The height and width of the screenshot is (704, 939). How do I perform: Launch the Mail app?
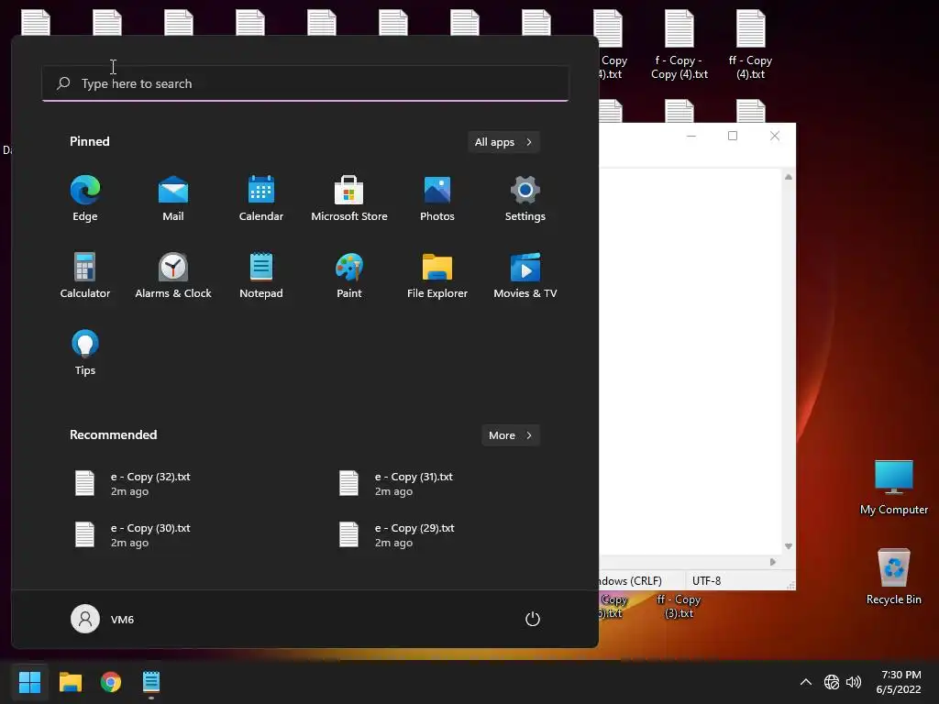click(x=173, y=199)
